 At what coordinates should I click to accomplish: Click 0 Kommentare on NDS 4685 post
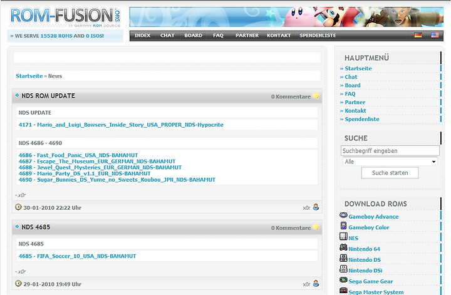[291, 228]
